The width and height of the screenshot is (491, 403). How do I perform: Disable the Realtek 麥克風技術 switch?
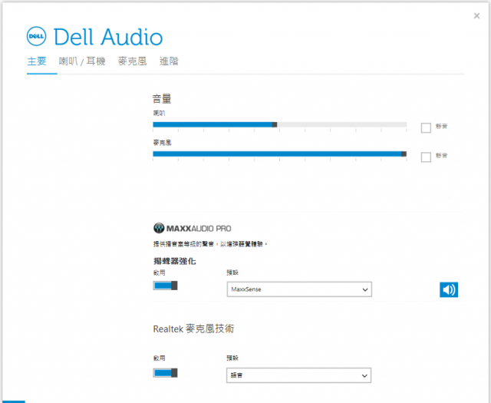pyautogui.click(x=165, y=372)
